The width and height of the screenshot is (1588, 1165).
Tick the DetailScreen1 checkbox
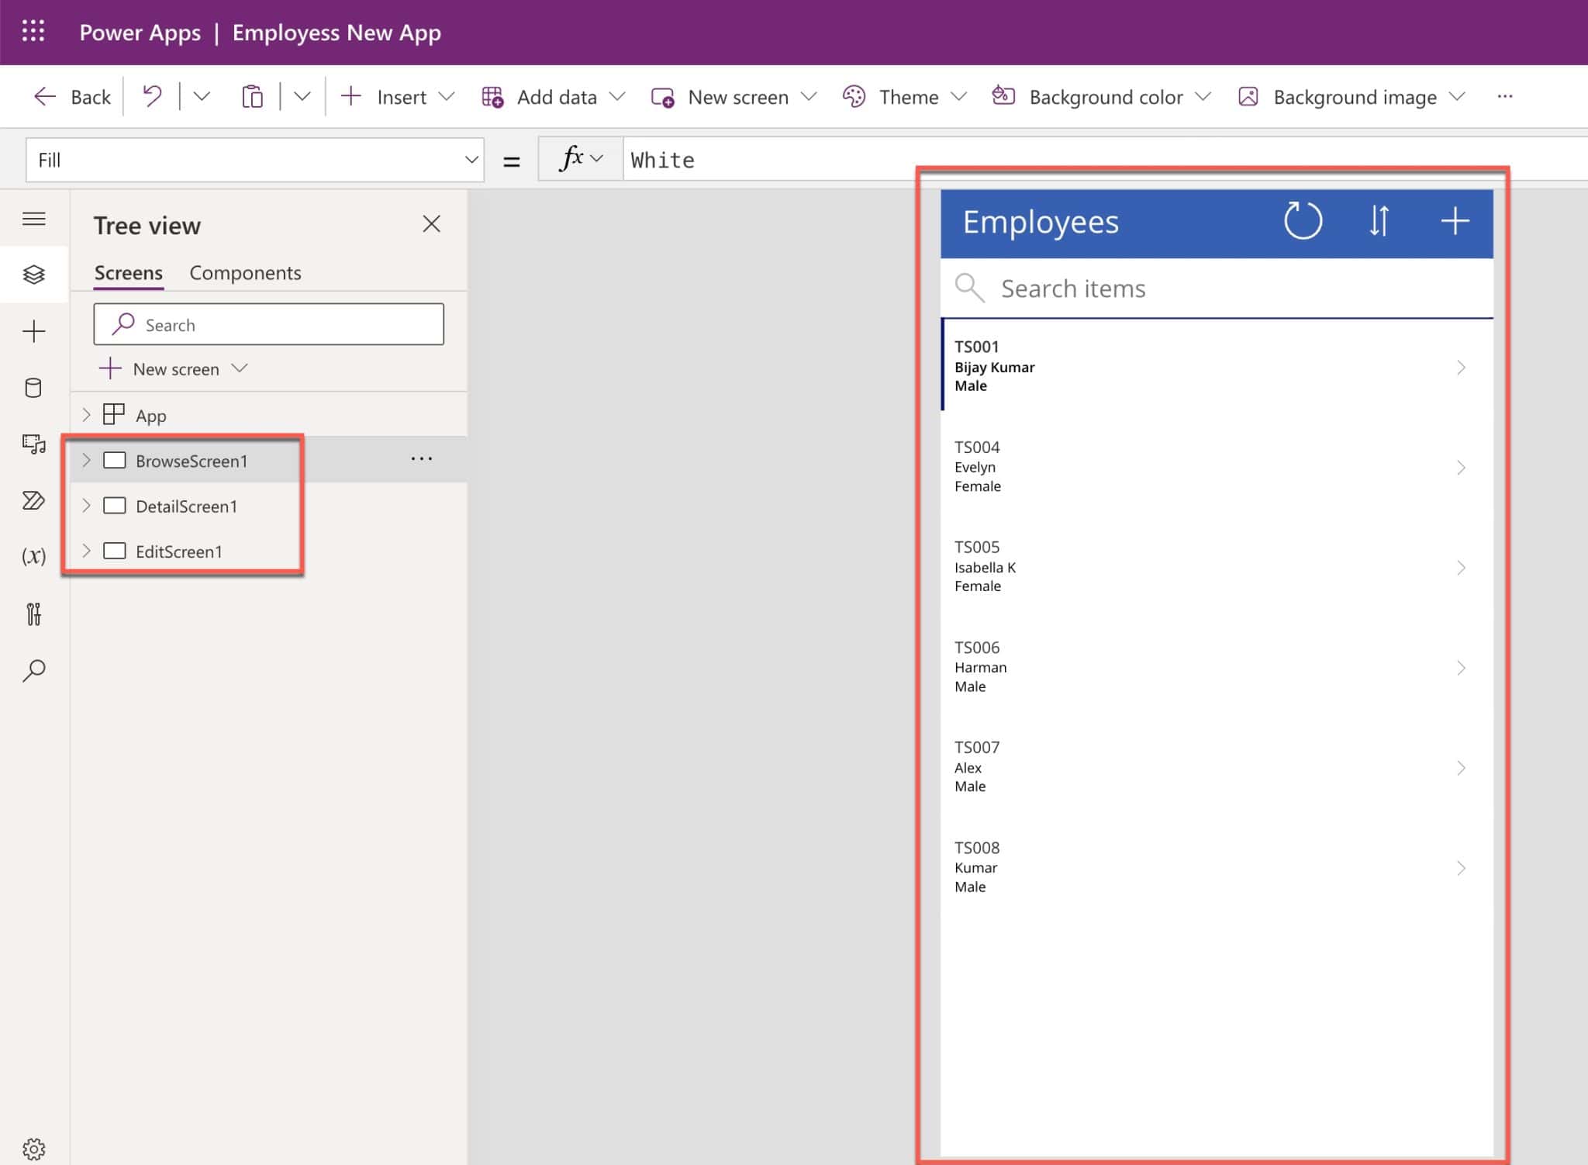click(115, 505)
